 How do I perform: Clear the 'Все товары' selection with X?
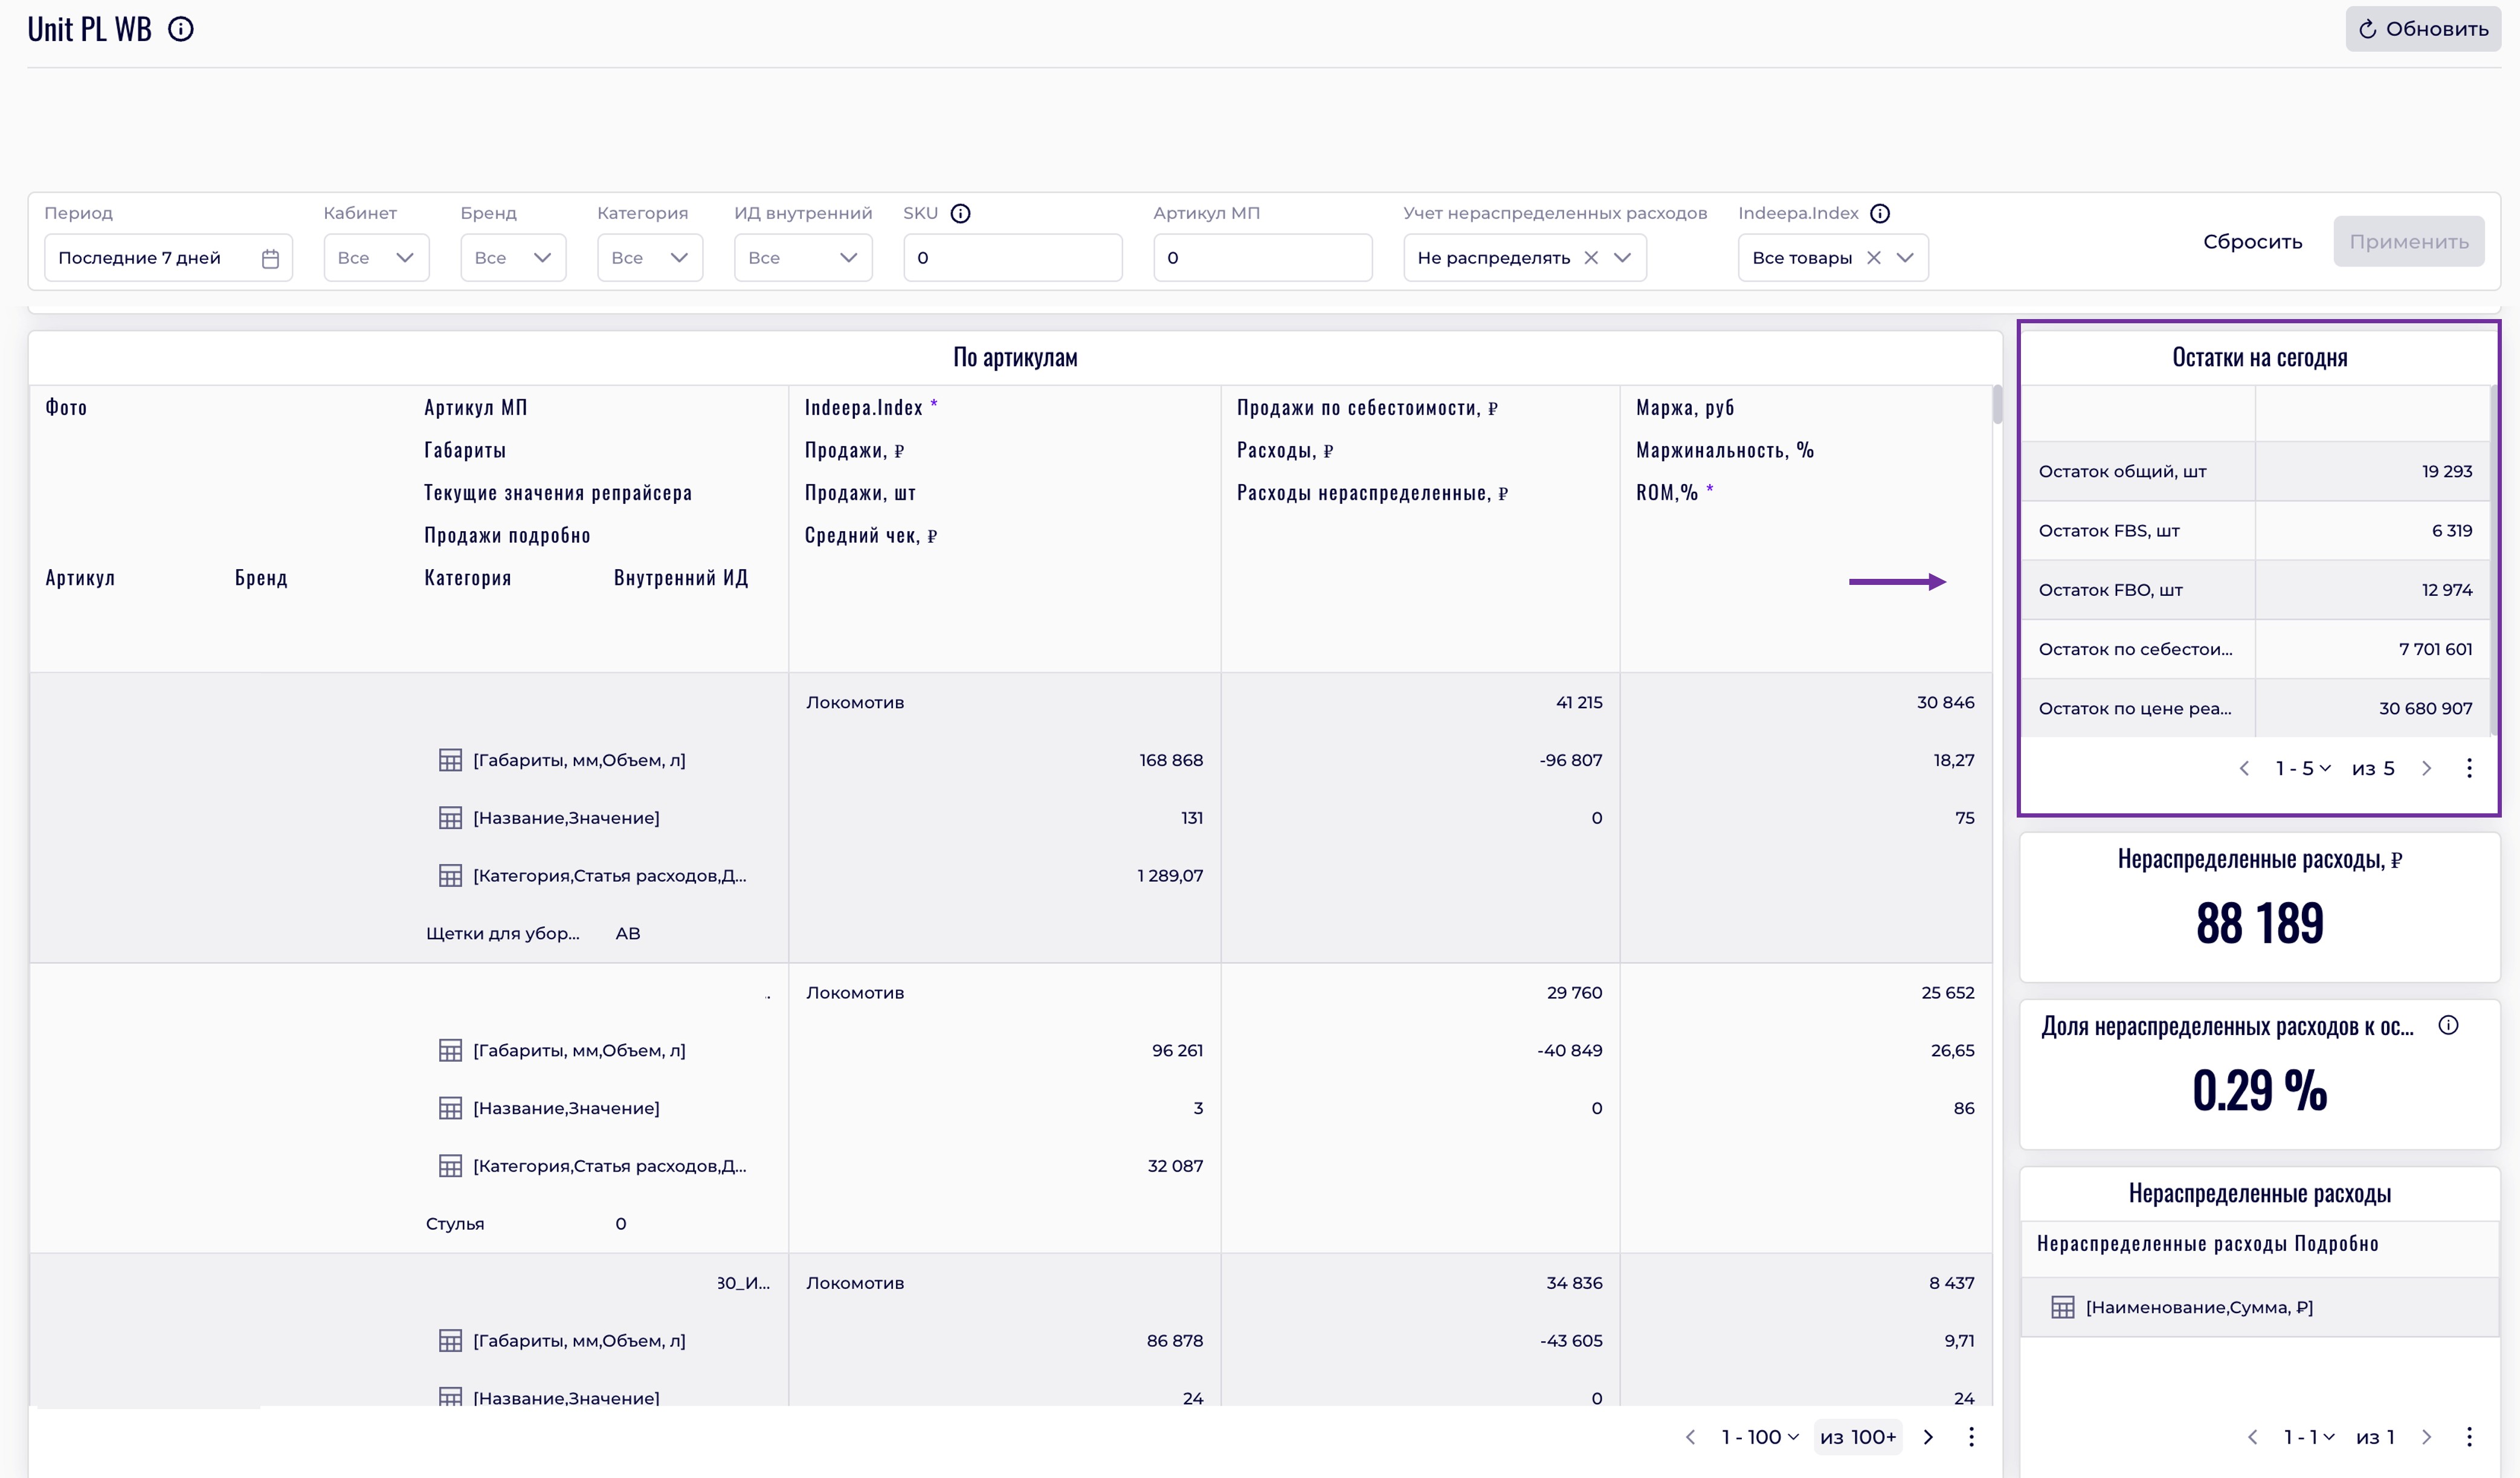point(1874,258)
